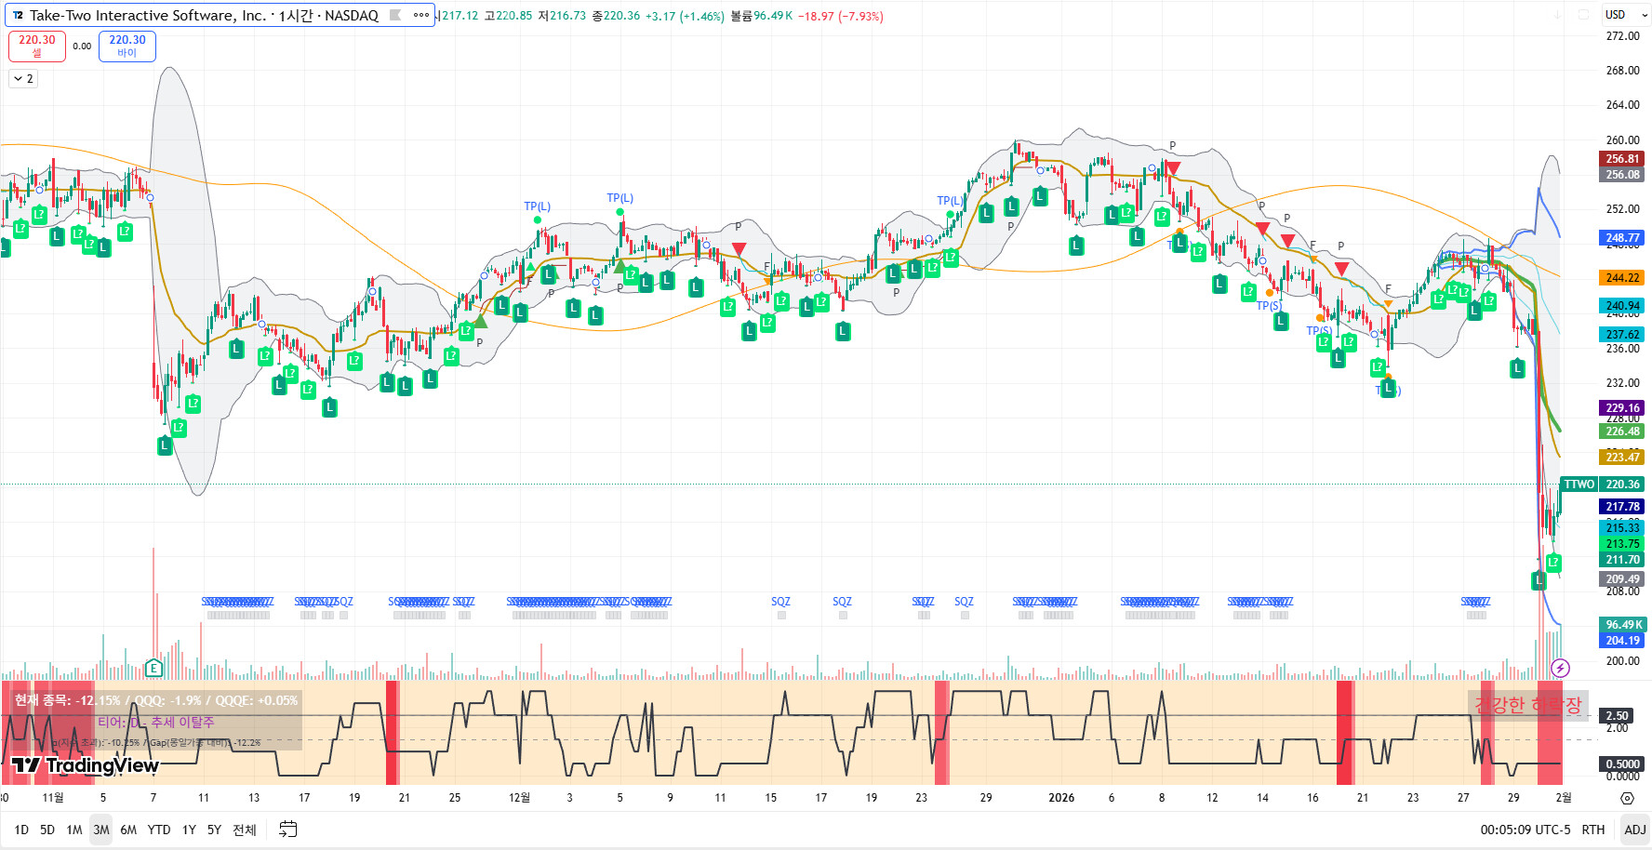Click the purple lightning bolt icon
Viewport: 1652px width, 850px height.
(x=1561, y=668)
